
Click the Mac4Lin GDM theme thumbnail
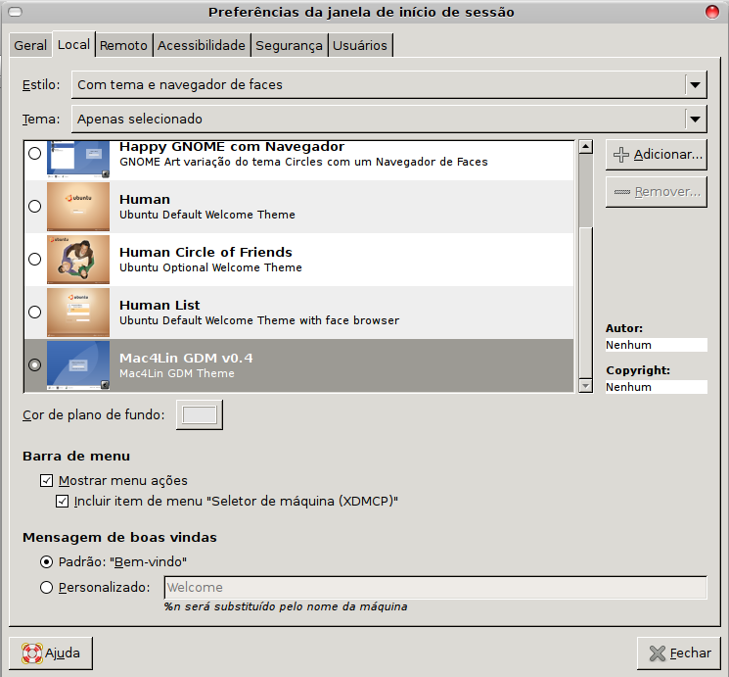[x=78, y=365]
